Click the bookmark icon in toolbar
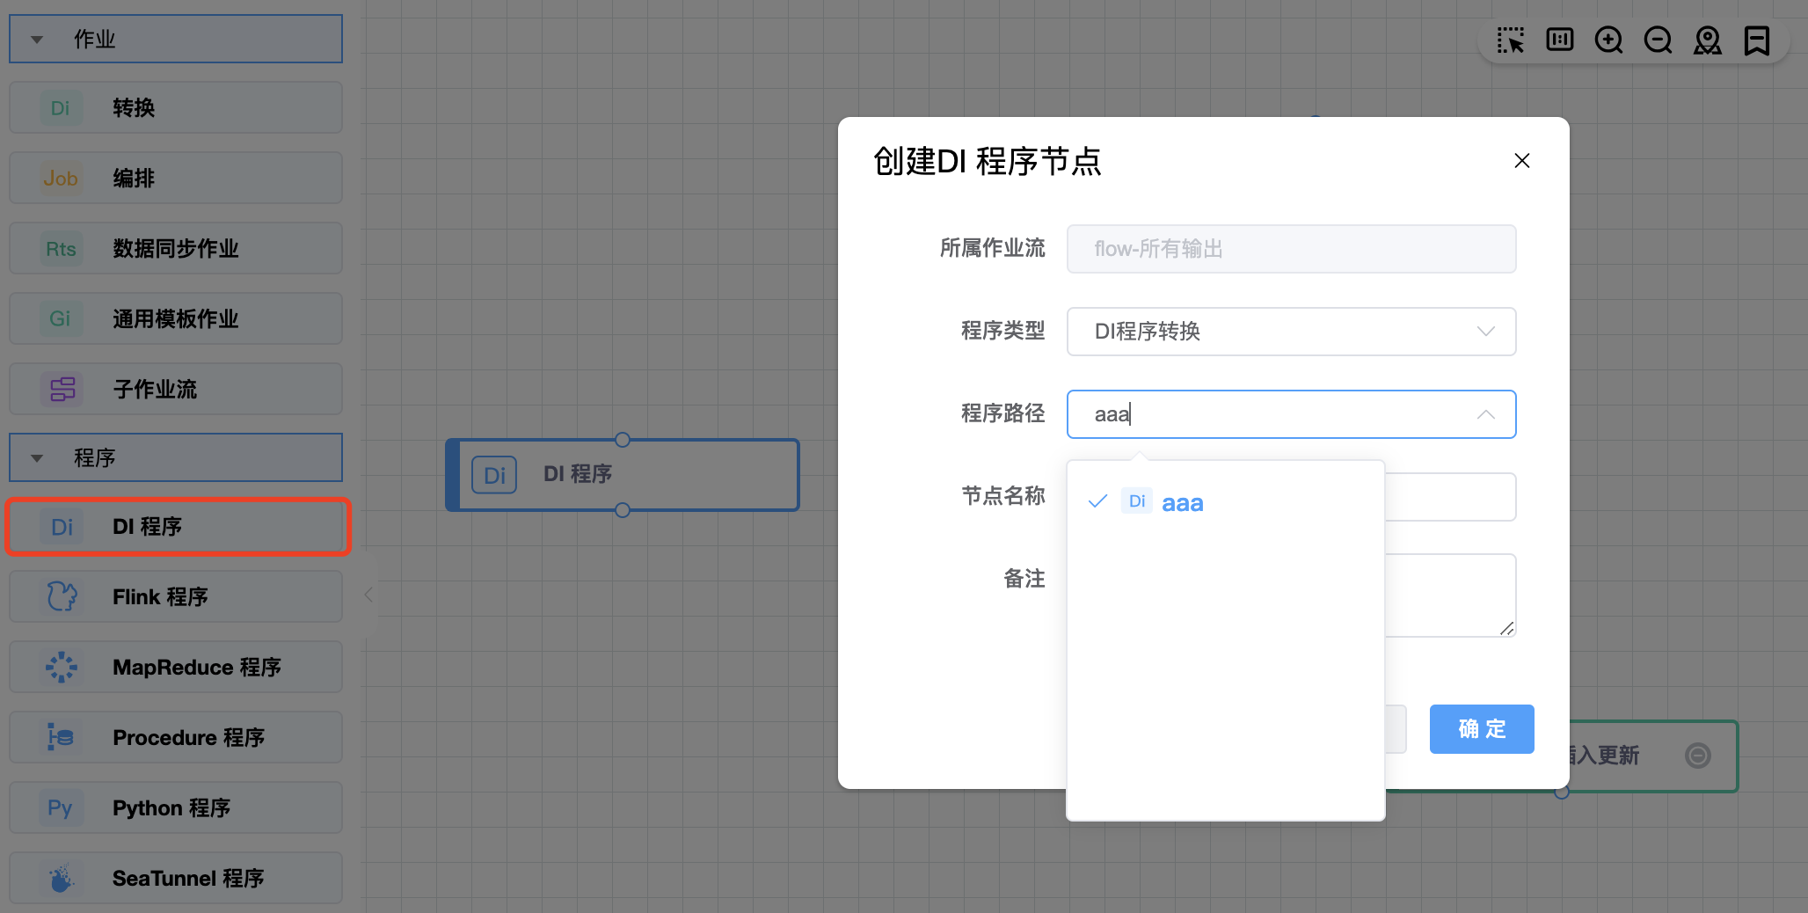The image size is (1808, 913). click(1757, 40)
